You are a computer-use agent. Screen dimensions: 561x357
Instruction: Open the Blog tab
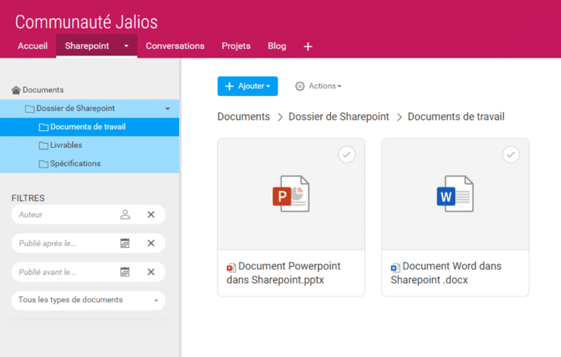coord(277,46)
